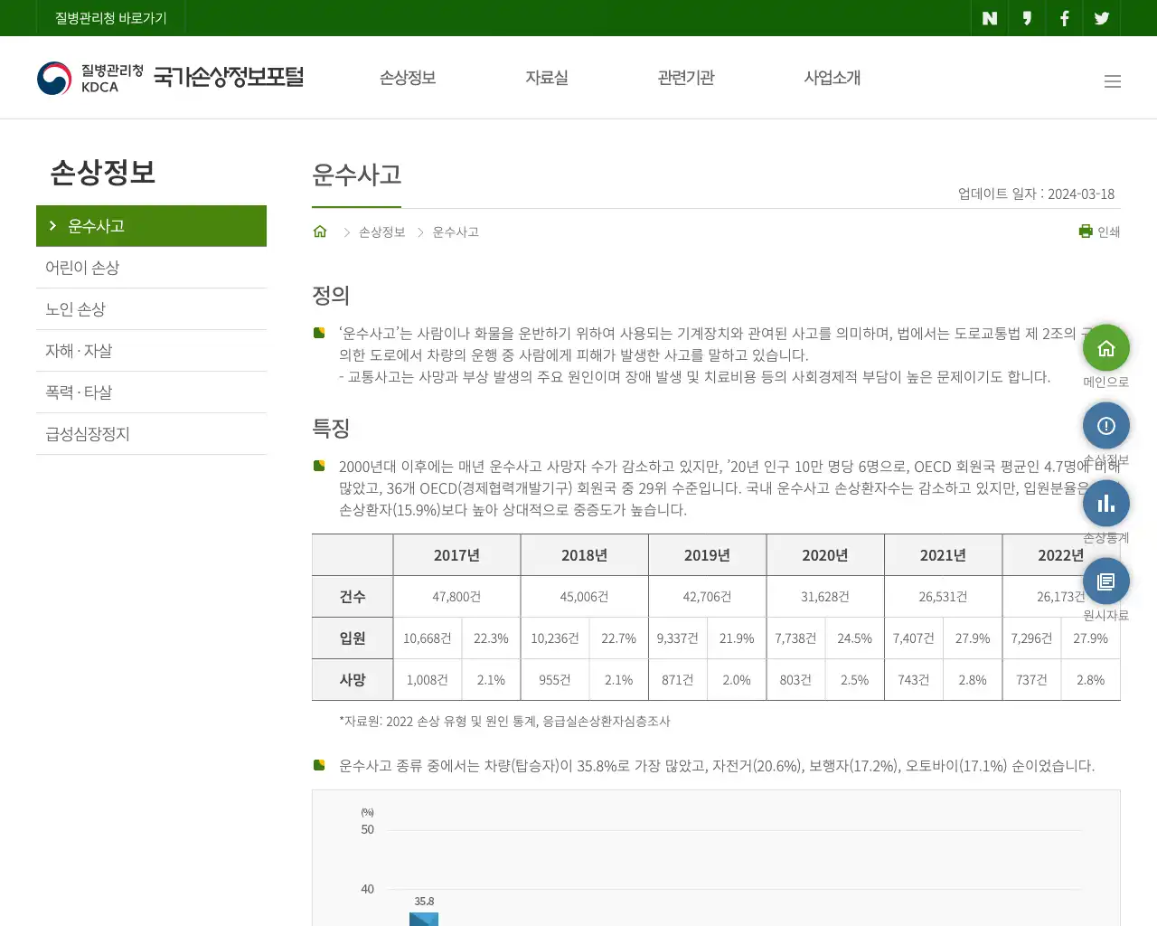This screenshot has height=926, width=1157.
Task: Click the 2019년 column header
Action: pyautogui.click(x=707, y=555)
